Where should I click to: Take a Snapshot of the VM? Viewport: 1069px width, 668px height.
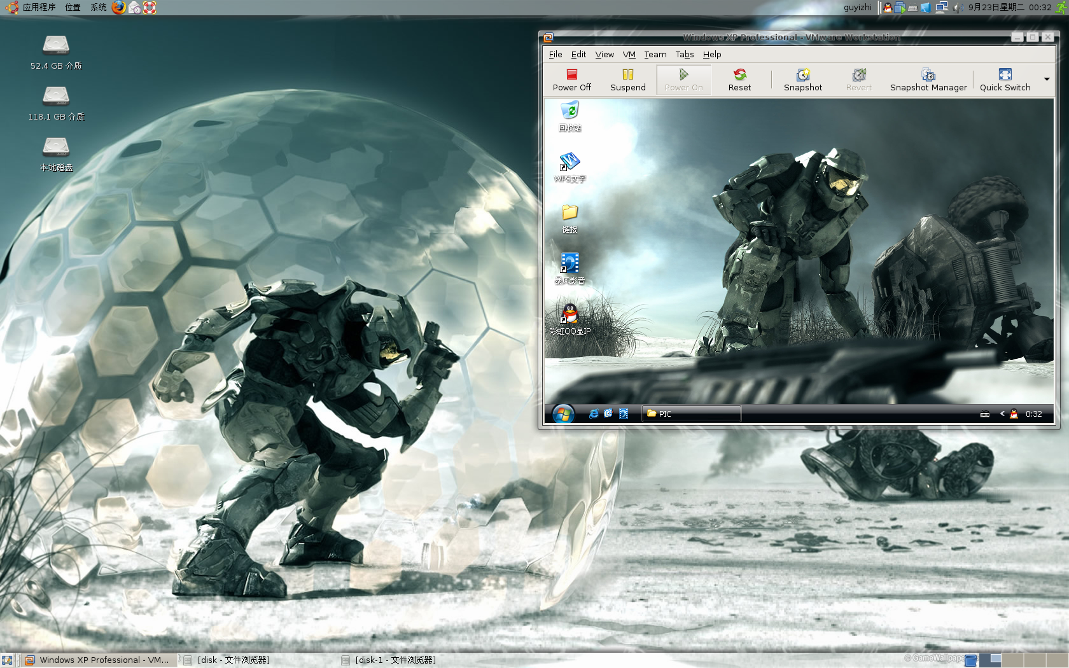pyautogui.click(x=803, y=80)
